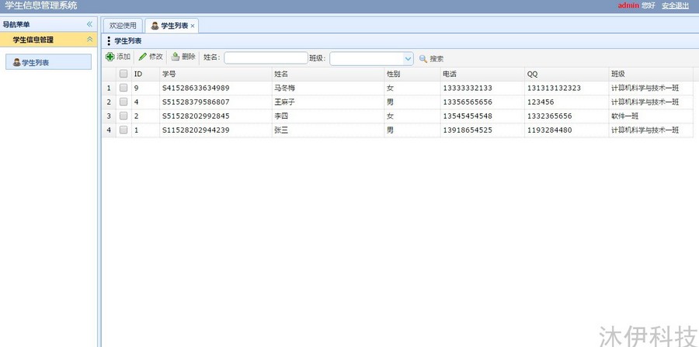Click the 导航菜单 panel header
Screen dimensions: 699x347
(x=48, y=25)
